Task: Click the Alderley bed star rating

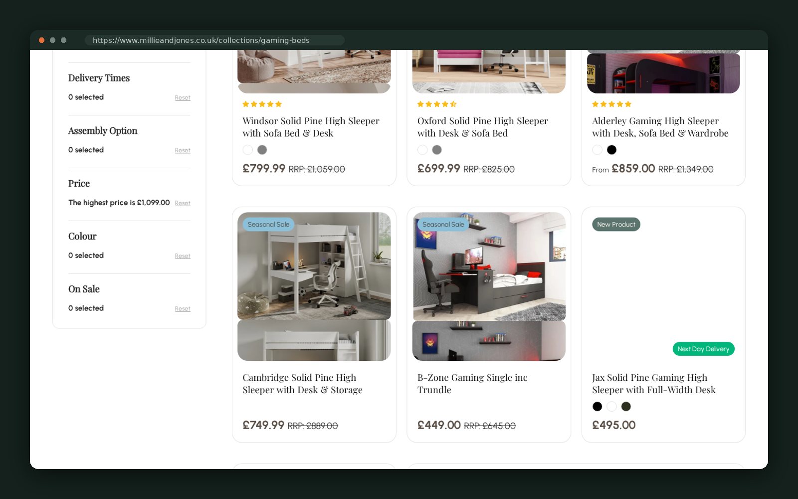Action: click(611, 104)
